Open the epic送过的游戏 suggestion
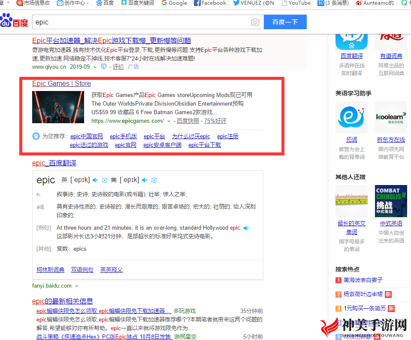 click(89, 145)
